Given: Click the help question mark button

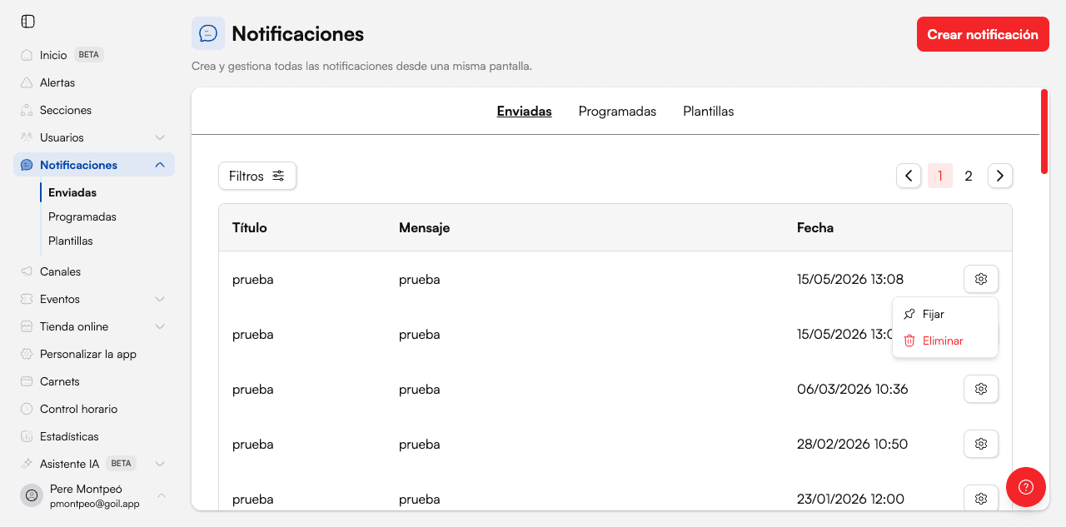Looking at the screenshot, I should (1026, 487).
